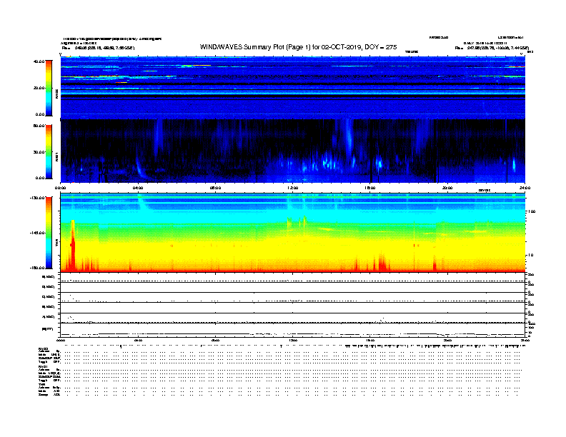Click the 10 label on TNR right axis
This screenshot has width=566, height=437.
[x=530, y=256]
